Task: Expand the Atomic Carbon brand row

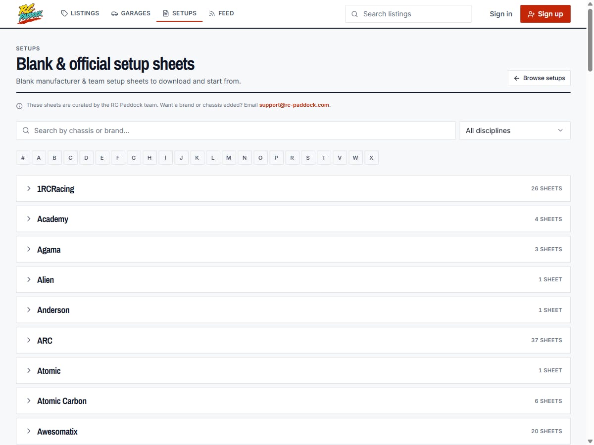Action: point(293,401)
